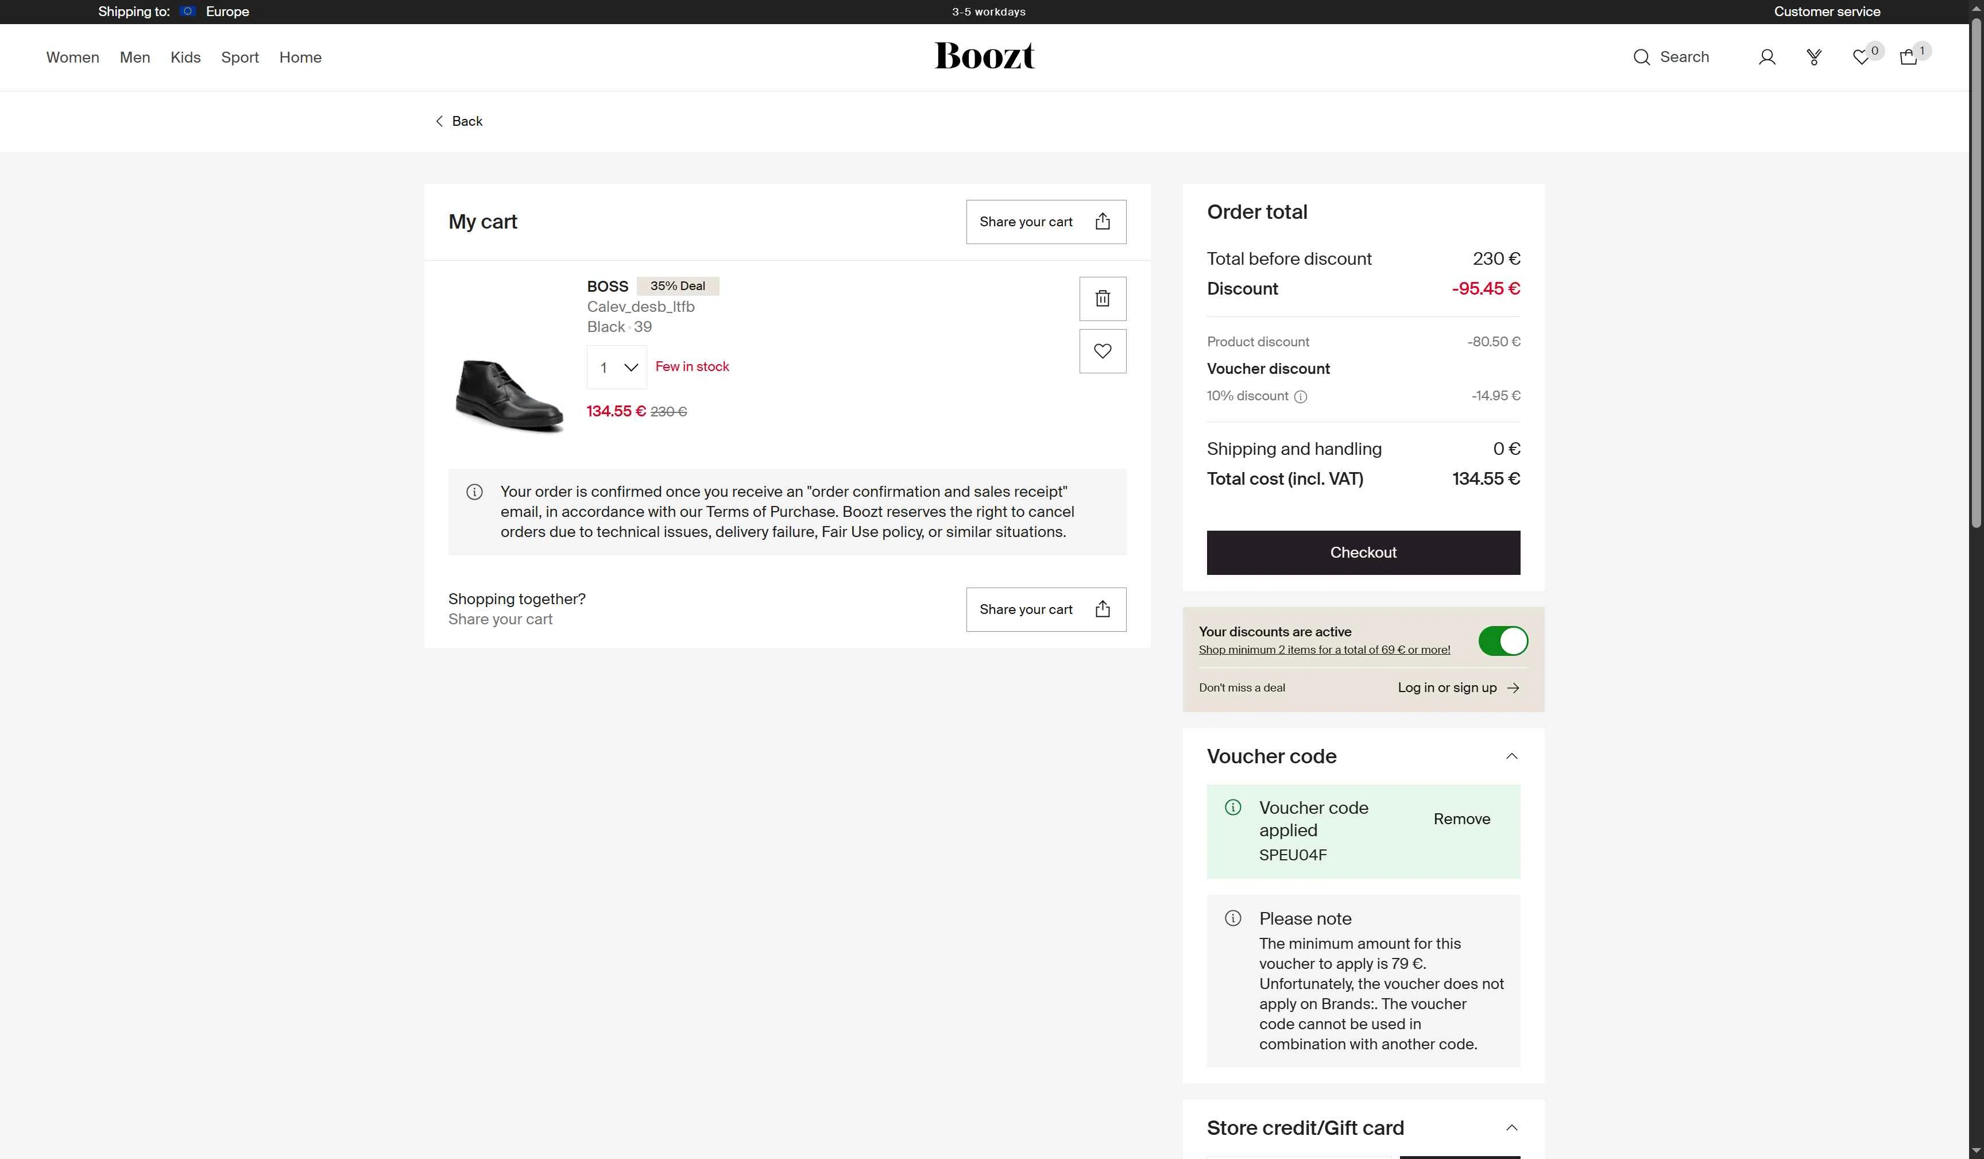Click the info icon in the Please note box

[1233, 918]
